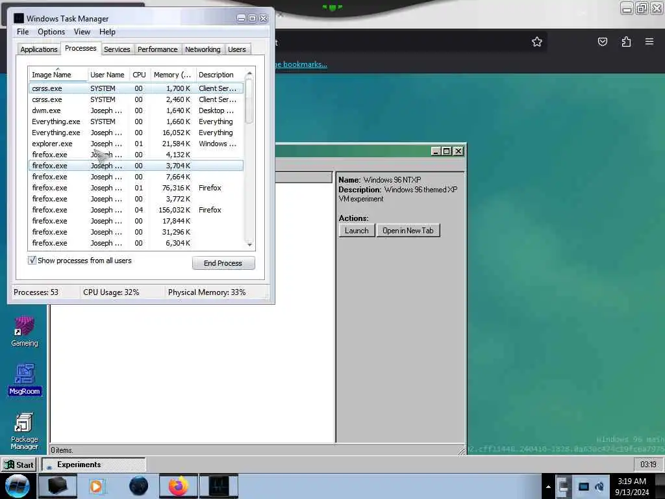Open the clock showing 3:19 AM
The width and height of the screenshot is (665, 499).
632,487
